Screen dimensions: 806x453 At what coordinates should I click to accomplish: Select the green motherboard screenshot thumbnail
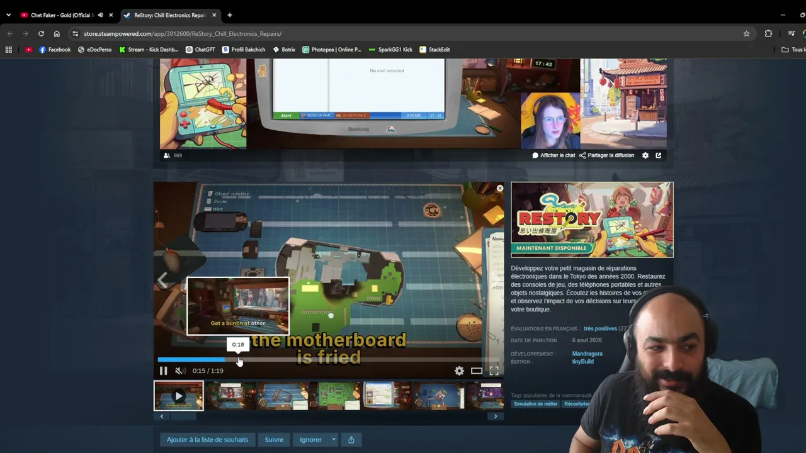pyautogui.click(x=334, y=396)
